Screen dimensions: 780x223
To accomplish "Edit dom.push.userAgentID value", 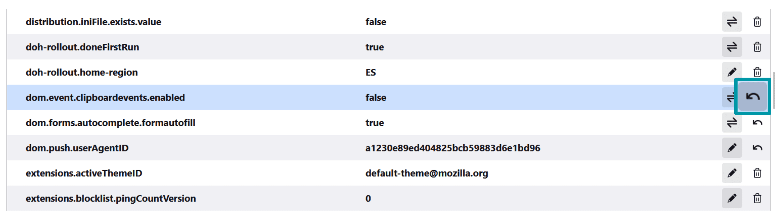I will click(x=732, y=148).
